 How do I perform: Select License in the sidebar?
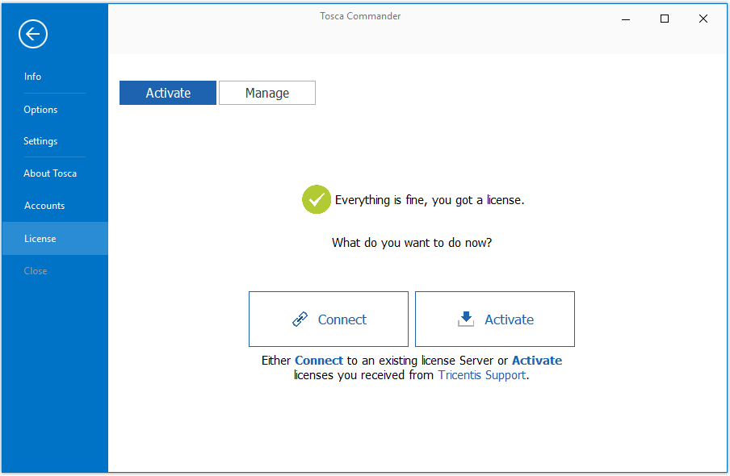coord(55,238)
